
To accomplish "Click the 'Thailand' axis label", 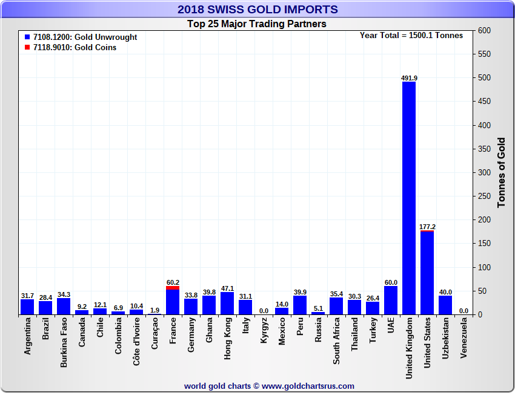I will [354, 334].
